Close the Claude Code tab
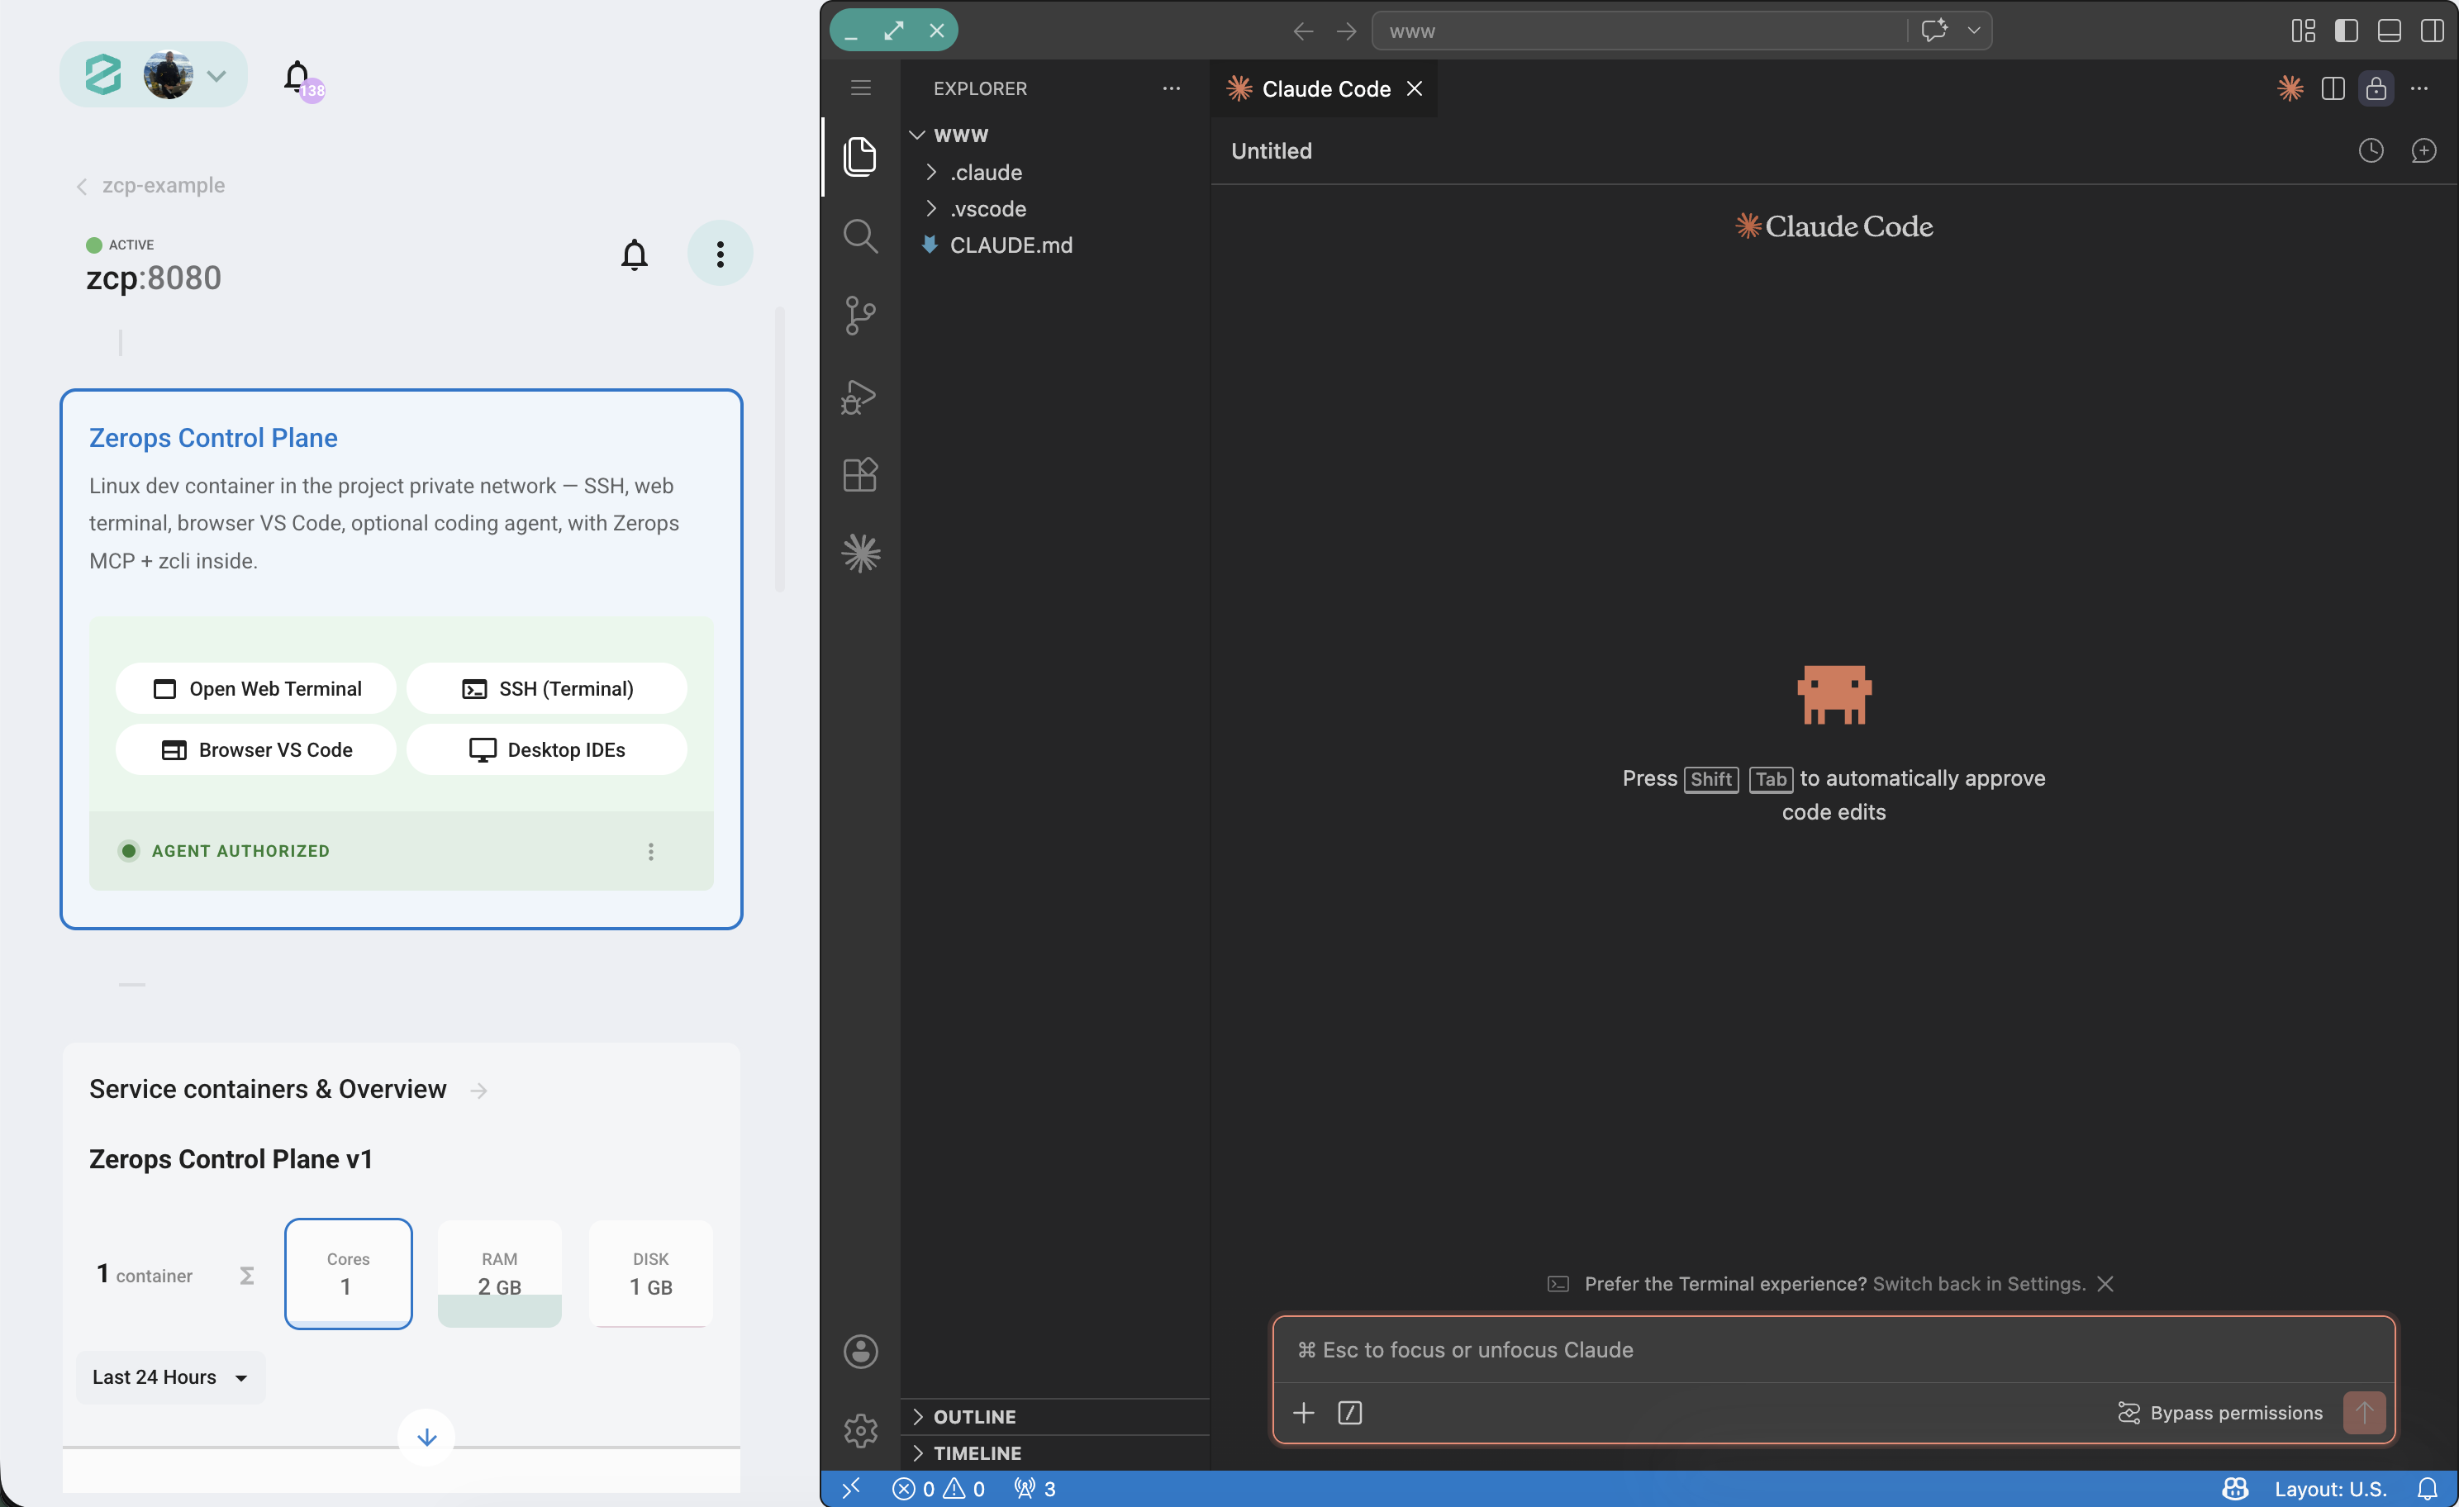 [x=1414, y=89]
